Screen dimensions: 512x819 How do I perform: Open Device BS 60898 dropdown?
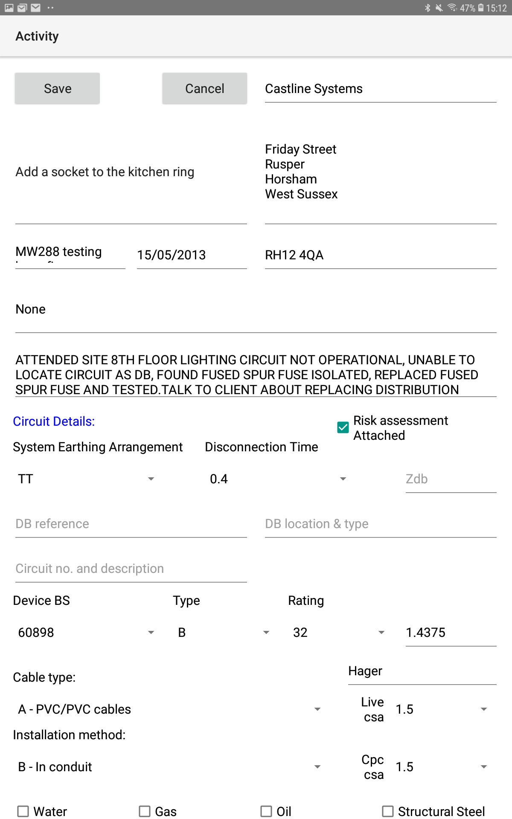coord(85,633)
